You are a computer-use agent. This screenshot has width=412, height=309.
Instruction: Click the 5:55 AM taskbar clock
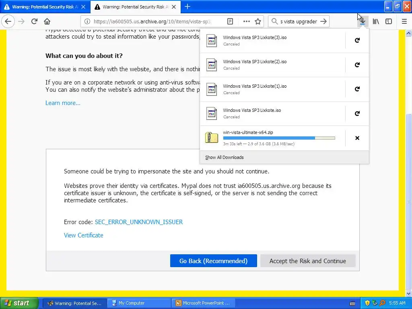pos(397,303)
